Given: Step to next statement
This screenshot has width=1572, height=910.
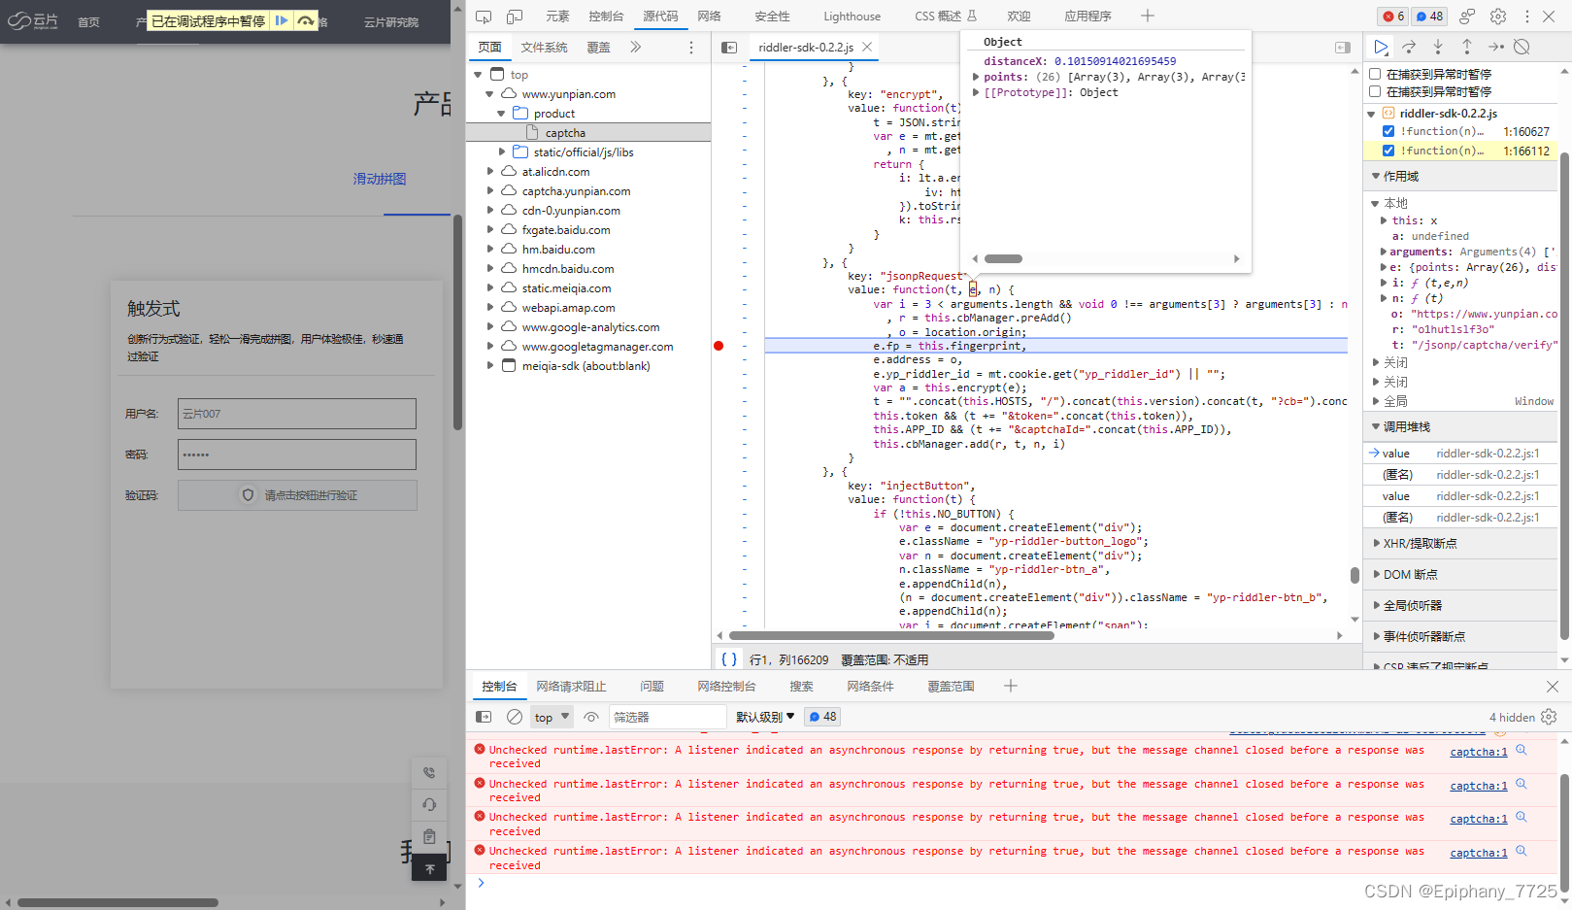Looking at the screenshot, I should coord(1495,47).
